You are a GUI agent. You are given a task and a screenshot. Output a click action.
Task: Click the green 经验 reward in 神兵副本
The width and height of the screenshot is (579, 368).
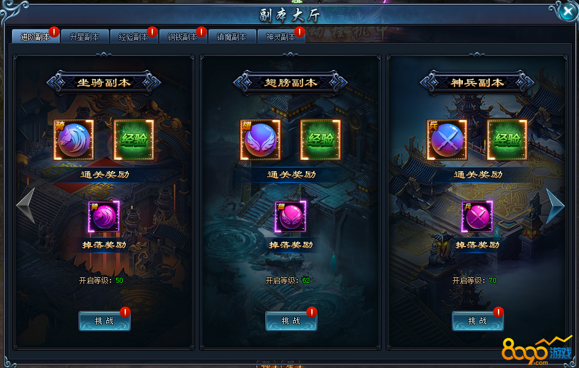507,140
